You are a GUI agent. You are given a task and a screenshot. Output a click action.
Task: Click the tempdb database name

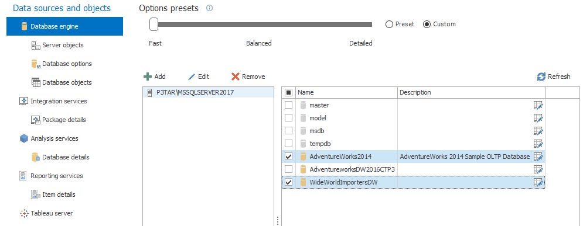[320, 144]
